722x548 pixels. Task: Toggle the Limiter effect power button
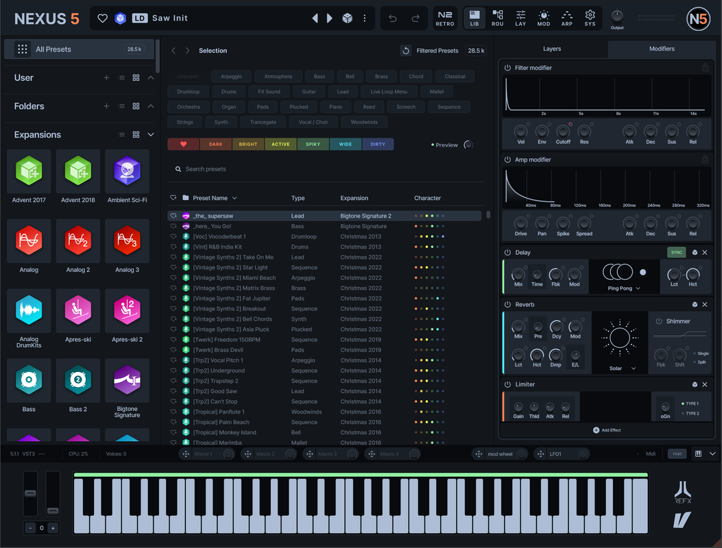click(507, 385)
